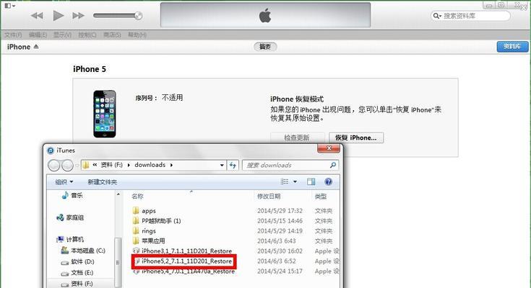Viewport: 531px width, 288px height.
Task: Select the 苹果应用 folder
Action: (153, 241)
